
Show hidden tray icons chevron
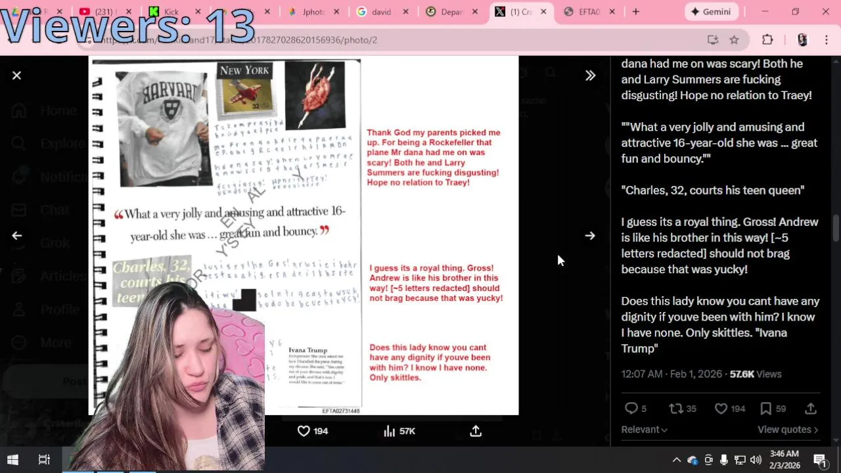tap(677, 460)
